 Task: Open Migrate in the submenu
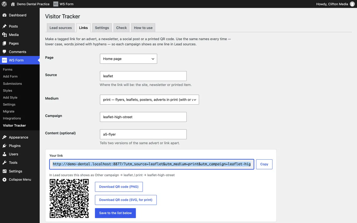(x=9, y=111)
